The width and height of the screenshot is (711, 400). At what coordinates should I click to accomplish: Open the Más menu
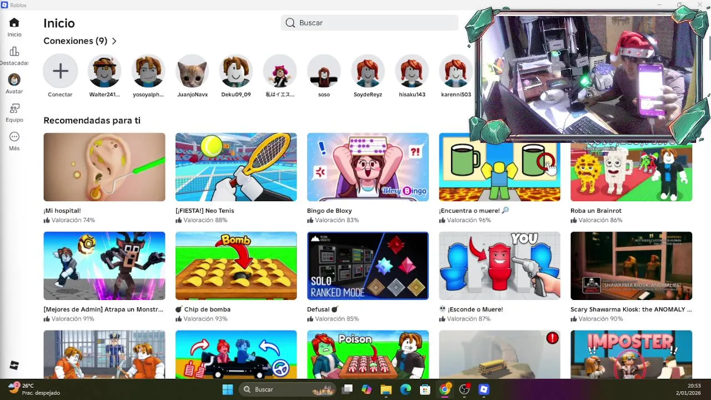coord(14,141)
